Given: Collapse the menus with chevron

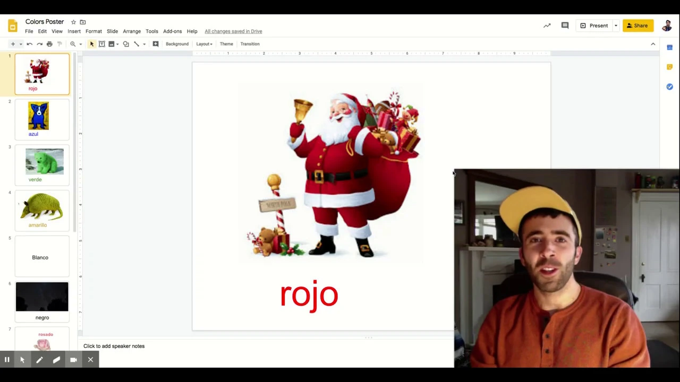Looking at the screenshot, I should 653,44.
